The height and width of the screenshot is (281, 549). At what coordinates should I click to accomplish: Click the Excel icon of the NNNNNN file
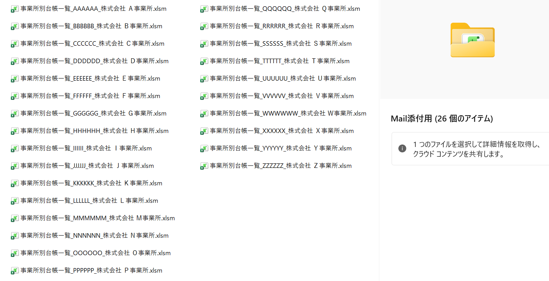(15, 236)
